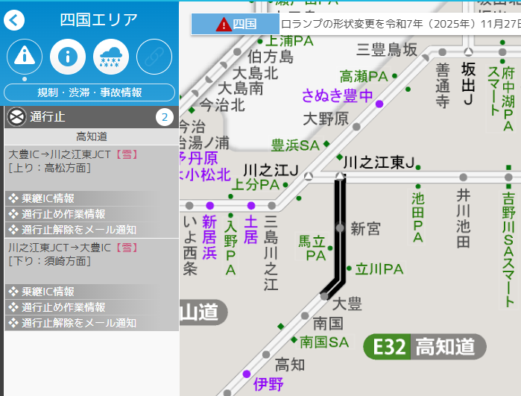Select the 府中湖PAスマート label

click(x=502, y=98)
